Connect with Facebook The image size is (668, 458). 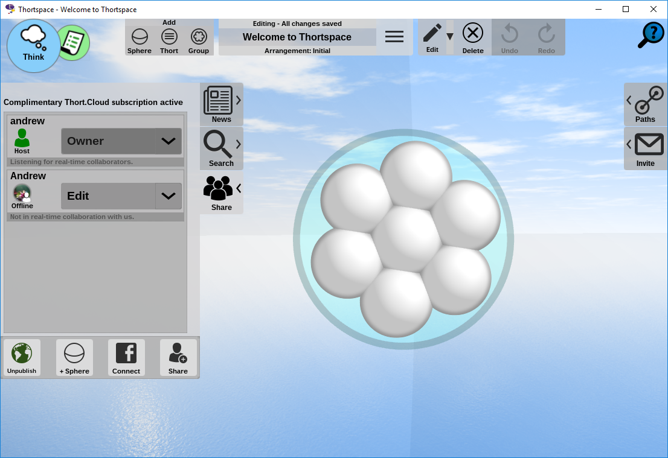(126, 358)
